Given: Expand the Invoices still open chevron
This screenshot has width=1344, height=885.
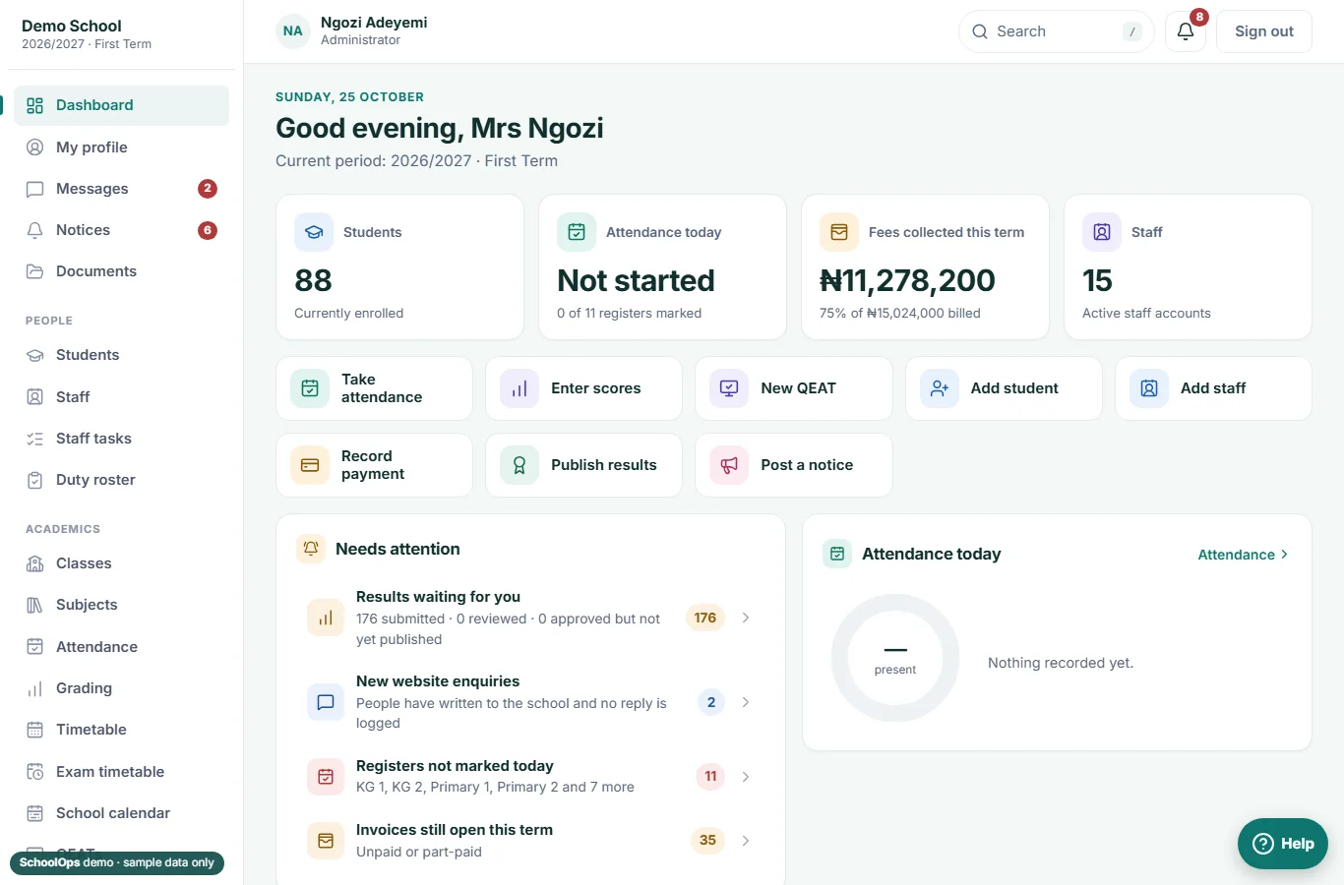Looking at the screenshot, I should pos(746,841).
